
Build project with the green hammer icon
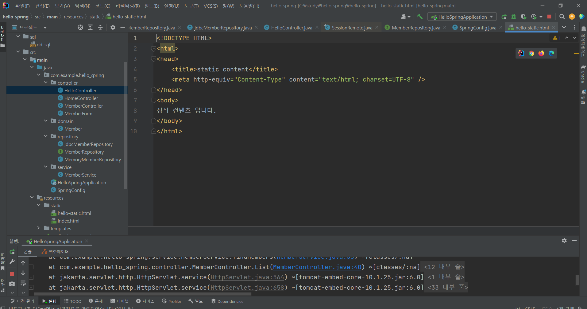pyautogui.click(x=420, y=17)
